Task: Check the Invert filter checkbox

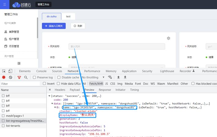Action: point(44,83)
